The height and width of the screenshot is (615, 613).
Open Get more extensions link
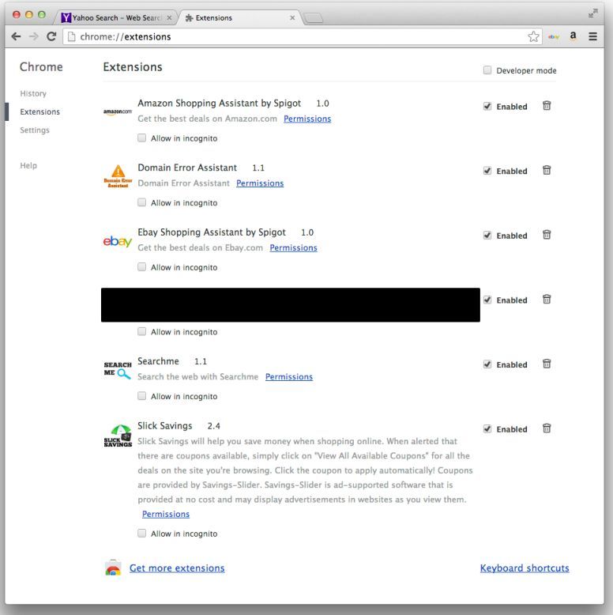coord(177,568)
